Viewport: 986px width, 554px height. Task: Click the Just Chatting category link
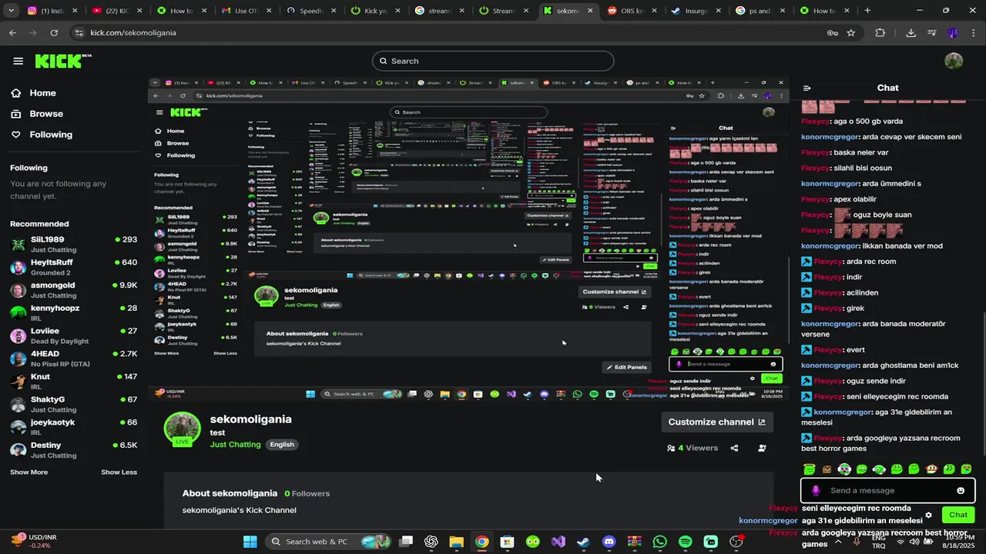click(x=235, y=444)
